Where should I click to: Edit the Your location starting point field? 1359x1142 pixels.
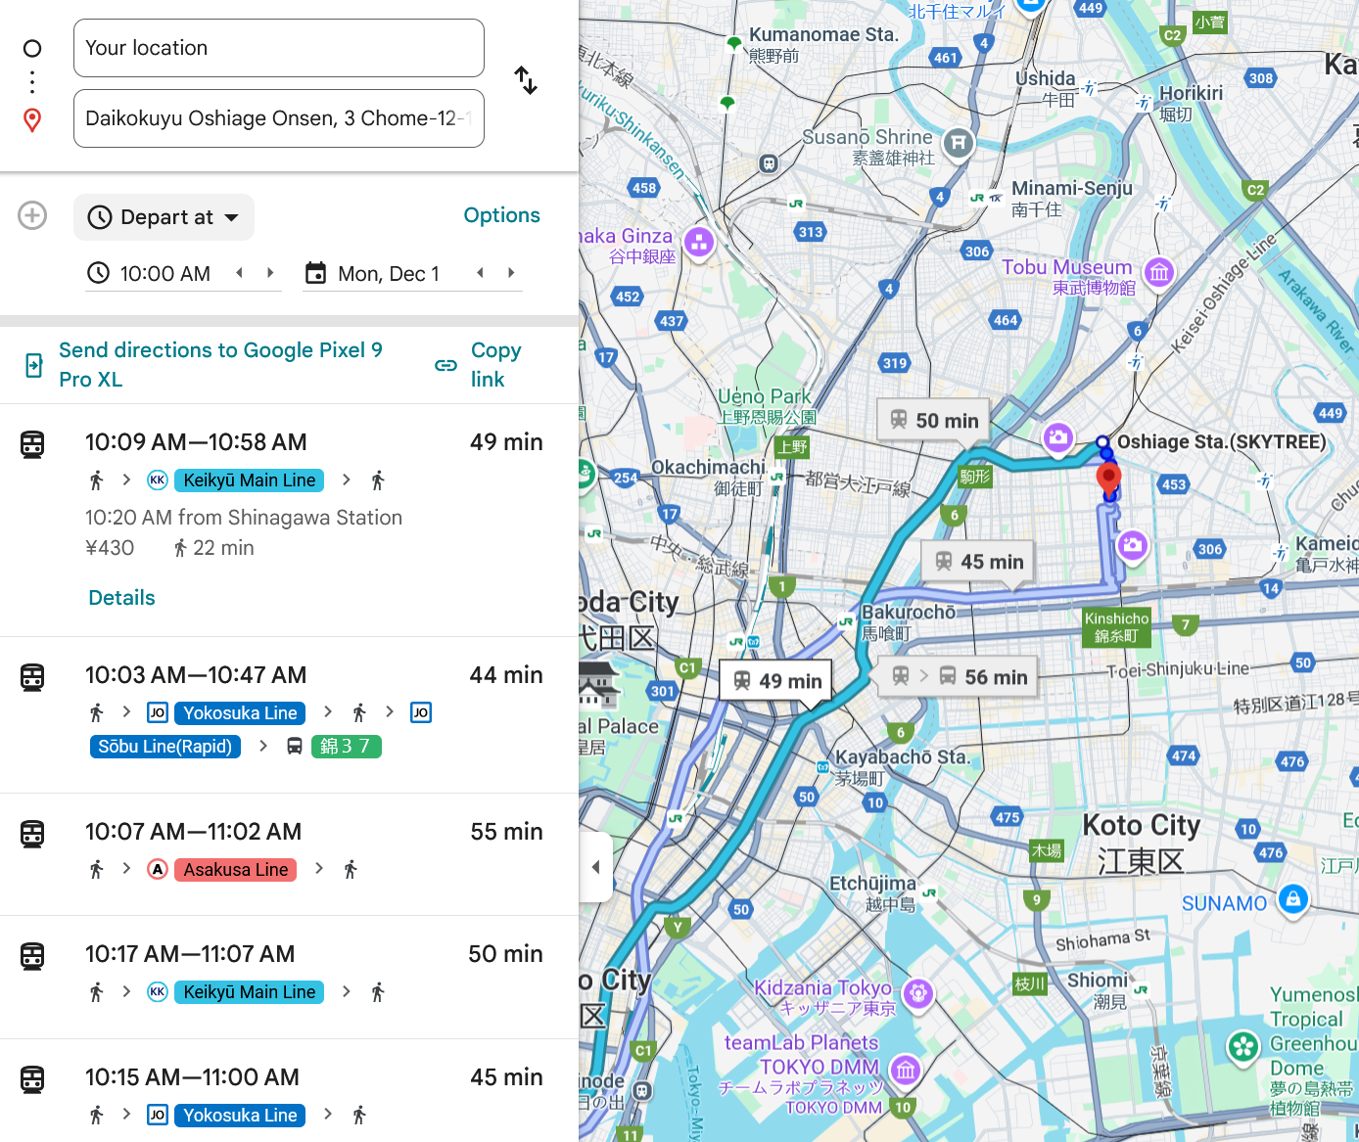coord(279,48)
